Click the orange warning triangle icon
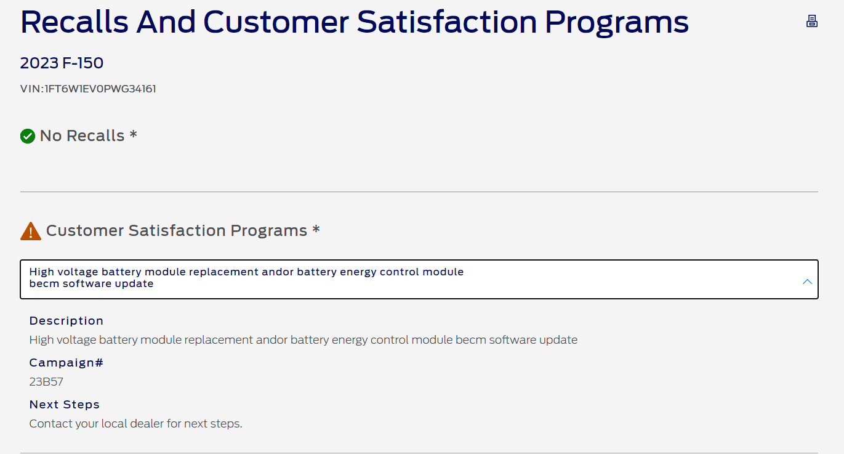This screenshot has width=844, height=454. pyautogui.click(x=30, y=231)
